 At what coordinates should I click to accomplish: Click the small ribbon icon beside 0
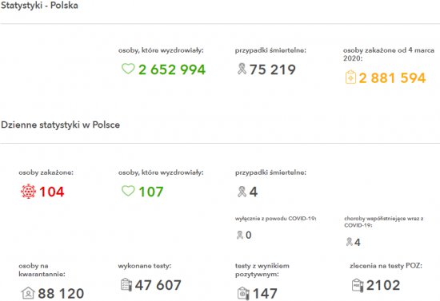(240, 235)
